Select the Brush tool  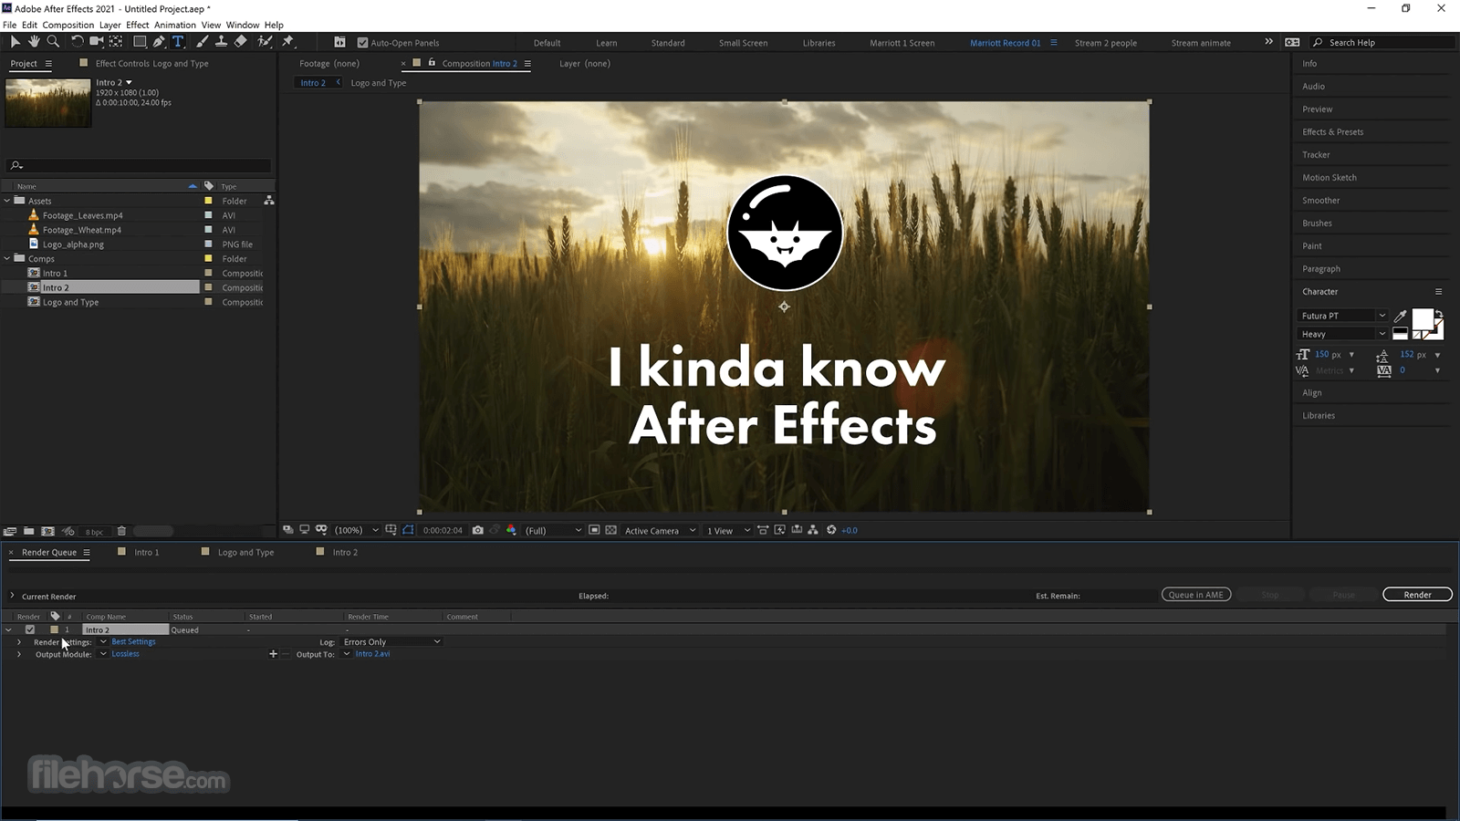(202, 41)
